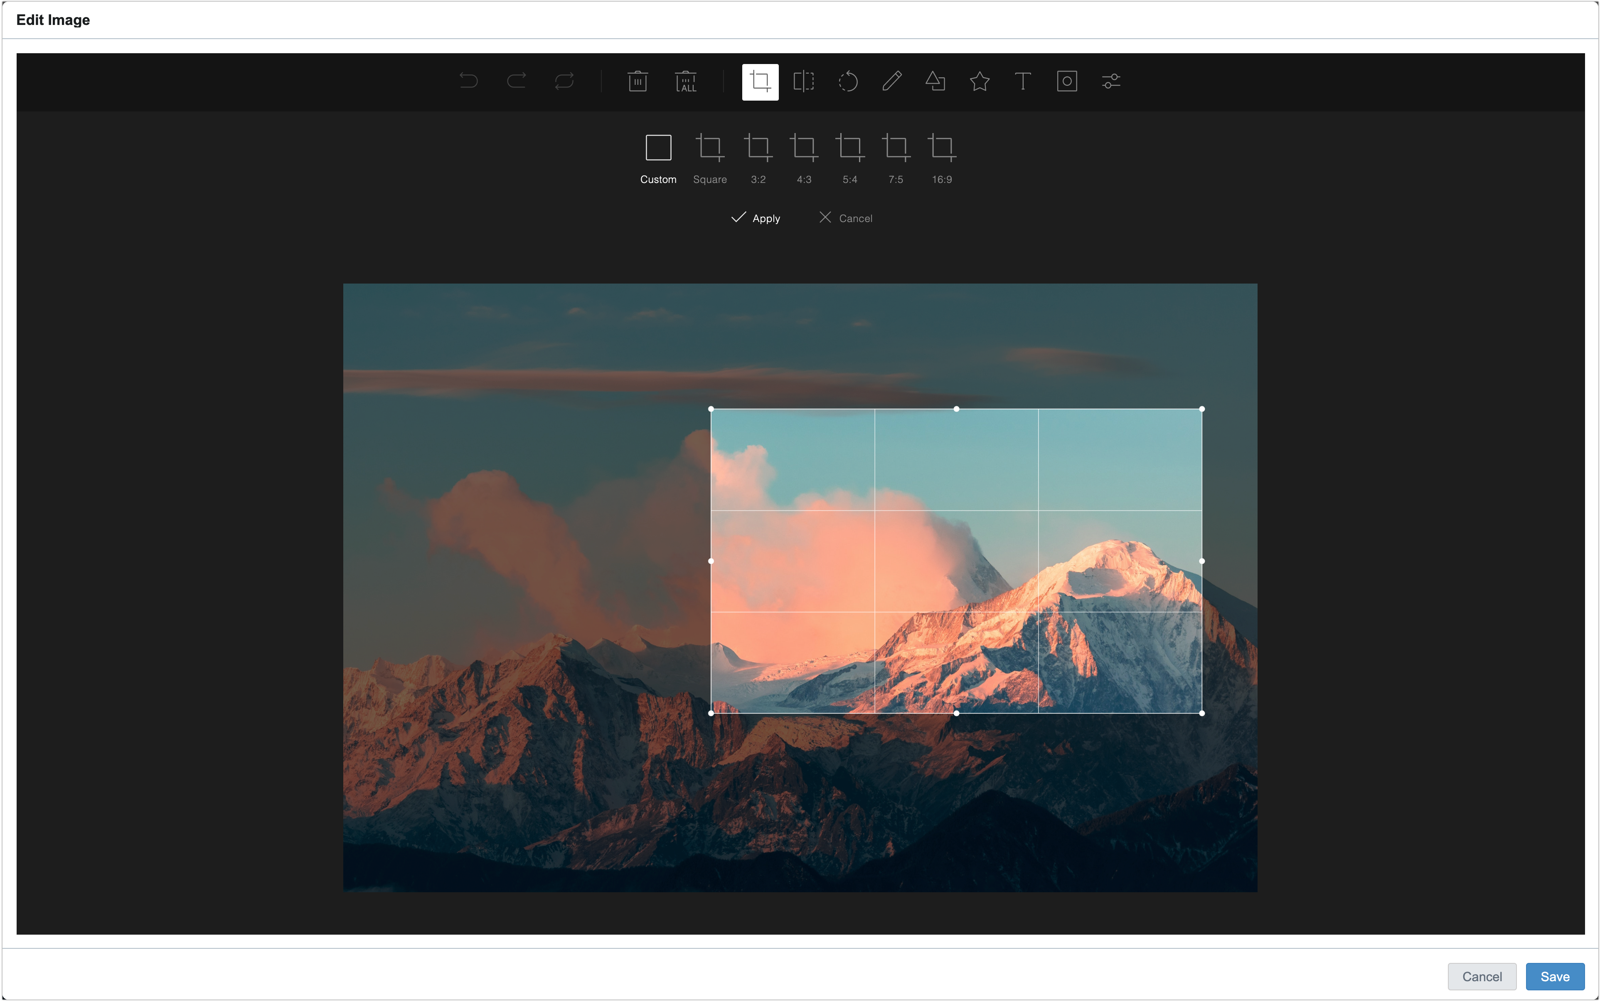
Task: Click inside the crop selection region
Action: coord(955,560)
